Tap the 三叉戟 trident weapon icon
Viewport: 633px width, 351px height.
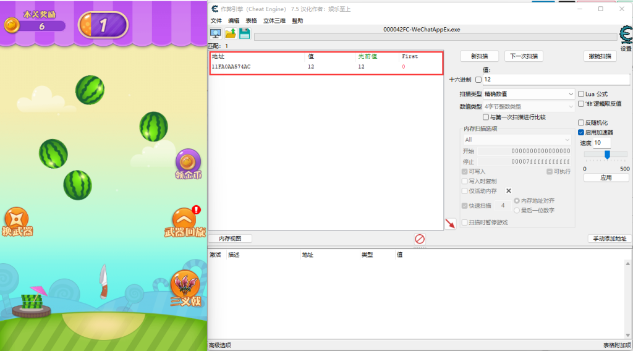click(x=185, y=289)
